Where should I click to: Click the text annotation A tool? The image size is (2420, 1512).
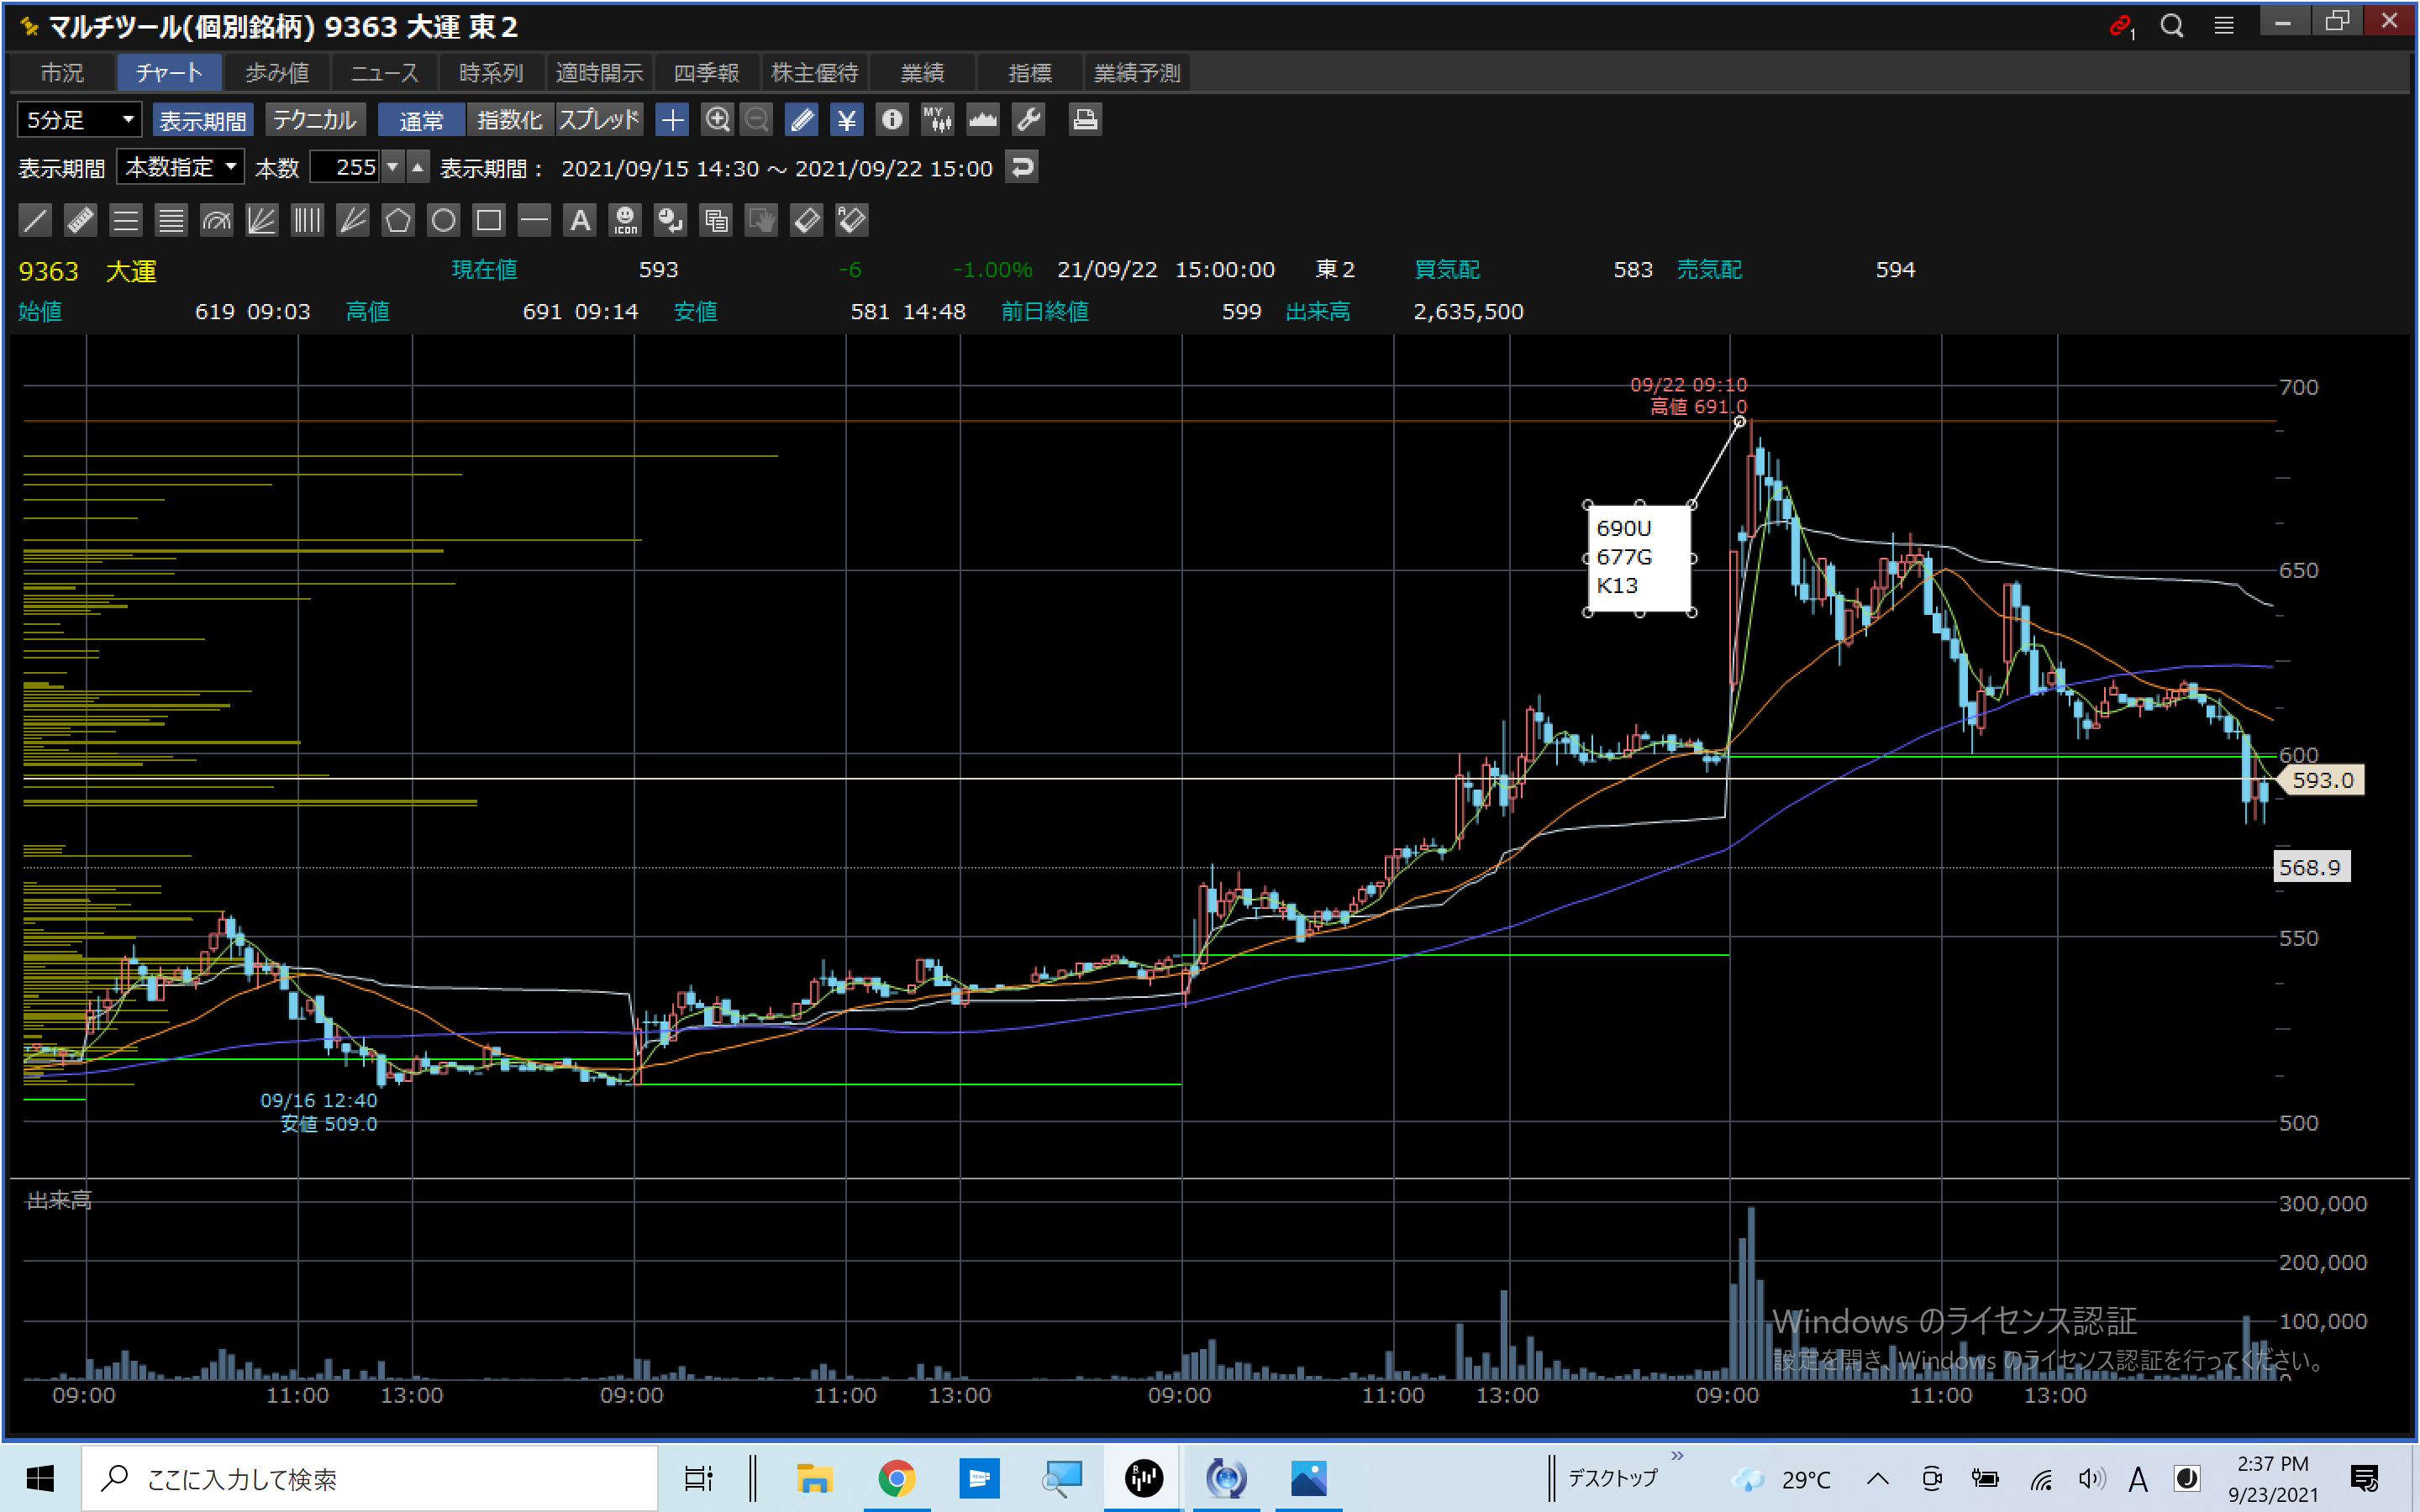click(x=580, y=220)
